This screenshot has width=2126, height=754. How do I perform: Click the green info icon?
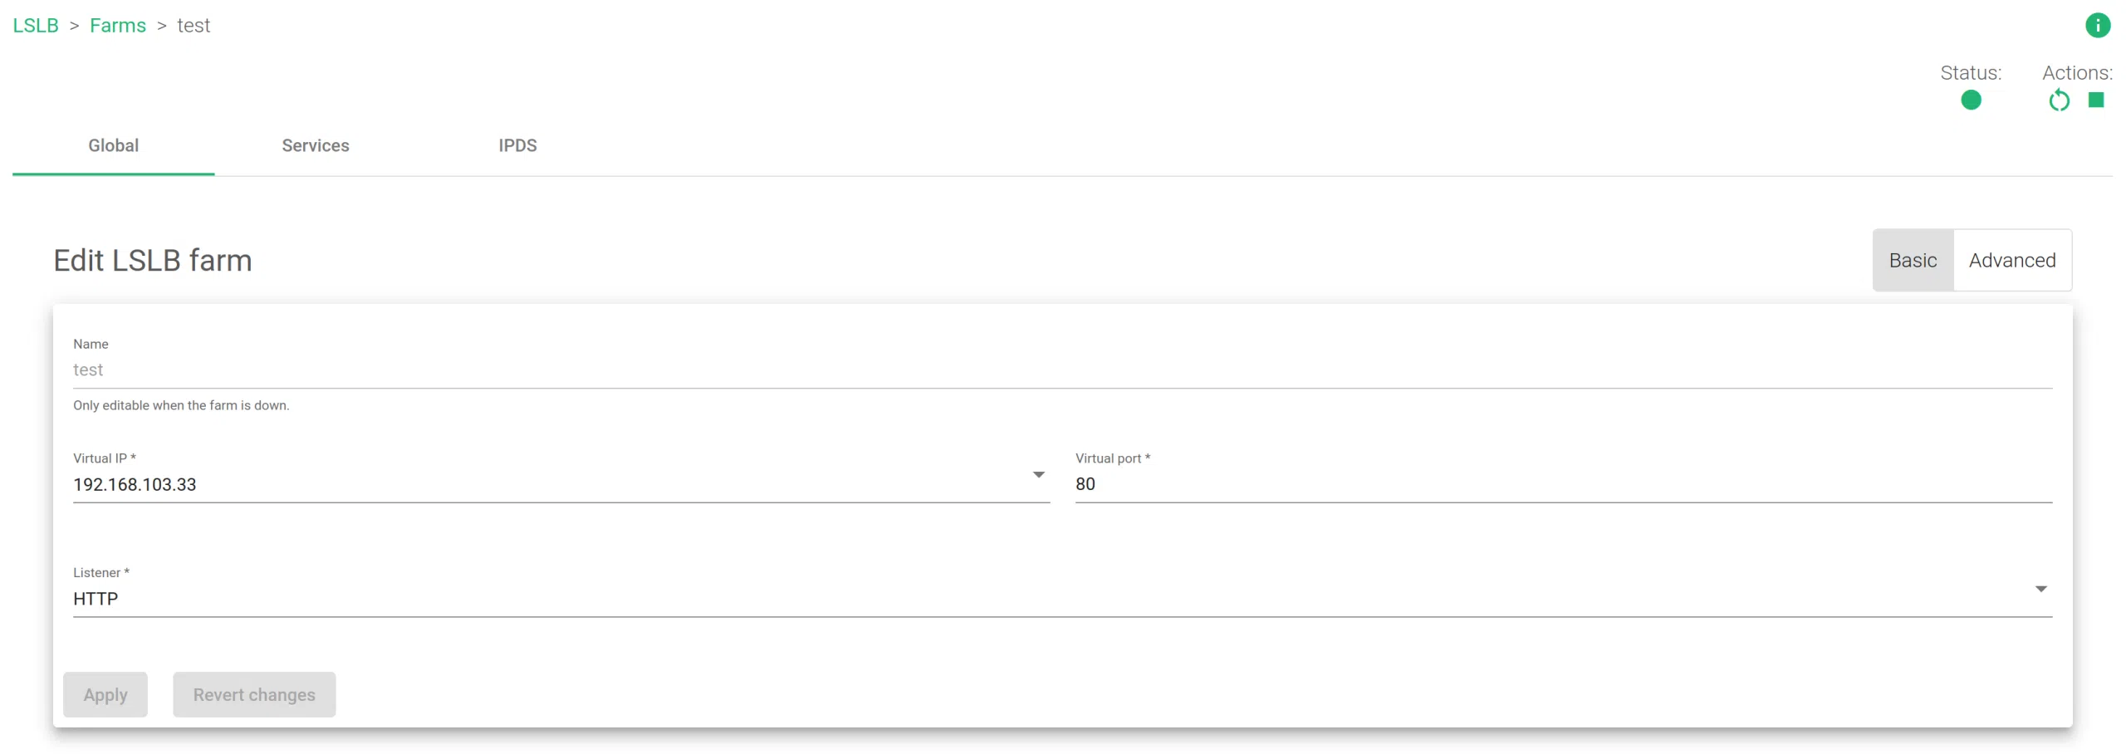[x=2097, y=26]
